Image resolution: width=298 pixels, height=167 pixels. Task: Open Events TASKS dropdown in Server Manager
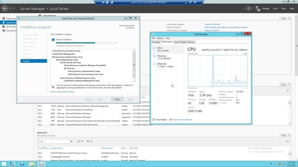tap(285, 84)
